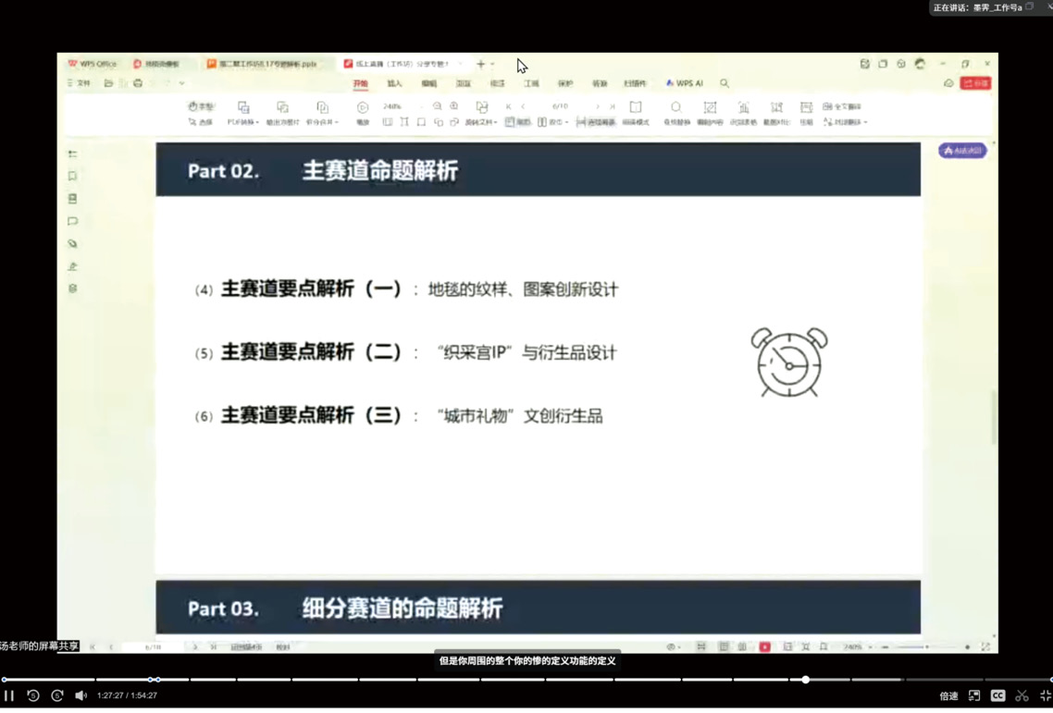1053x713 pixels.
Task: Click the search magnifier icon in ribbon
Action: point(725,83)
